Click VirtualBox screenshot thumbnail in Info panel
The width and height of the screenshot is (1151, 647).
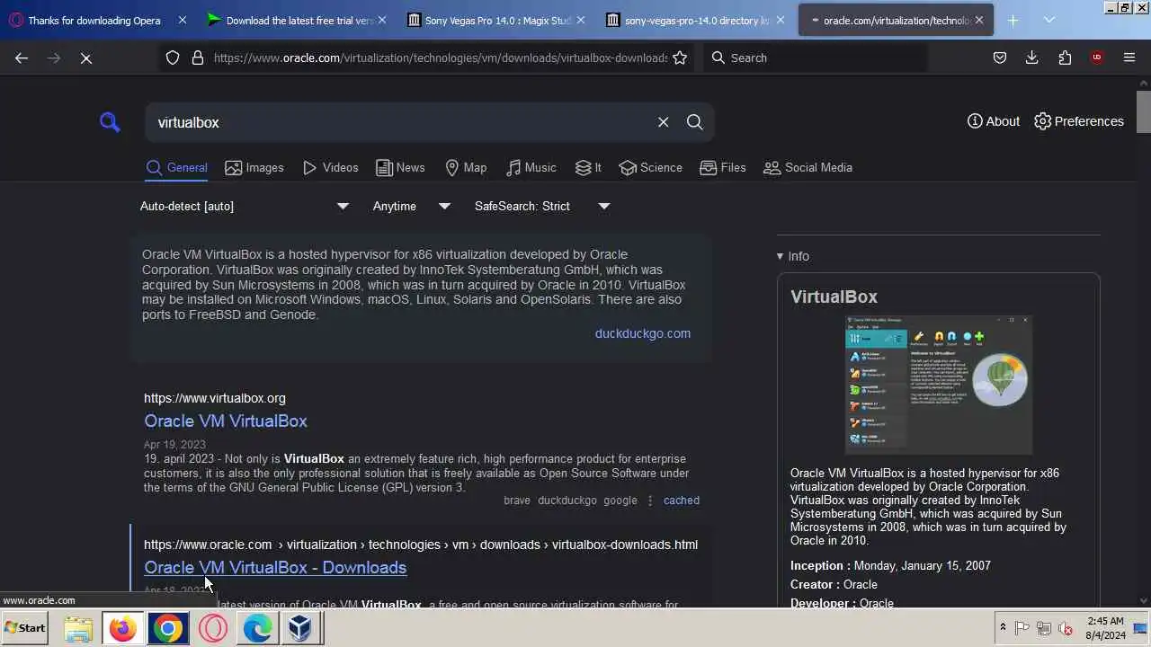939,384
